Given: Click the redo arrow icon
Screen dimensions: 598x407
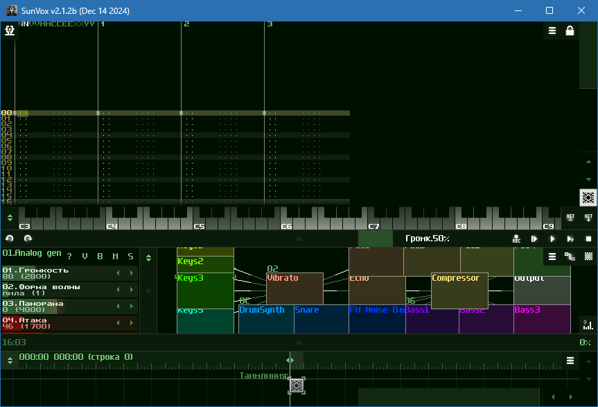Looking at the screenshot, I should coord(28,239).
